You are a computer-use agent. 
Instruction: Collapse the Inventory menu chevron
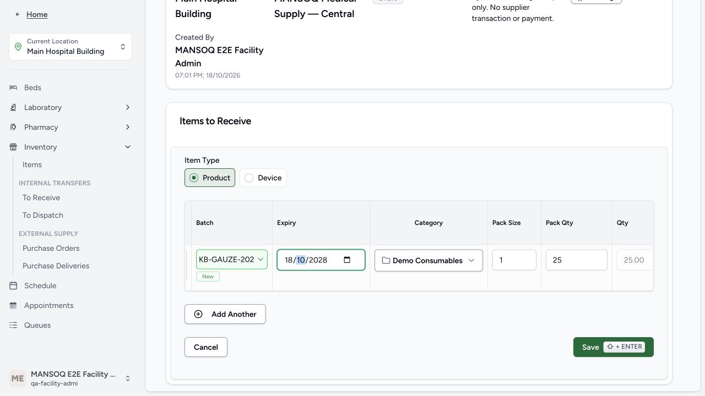128,147
